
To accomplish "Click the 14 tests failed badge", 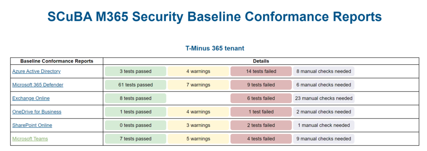I will click(x=261, y=71).
